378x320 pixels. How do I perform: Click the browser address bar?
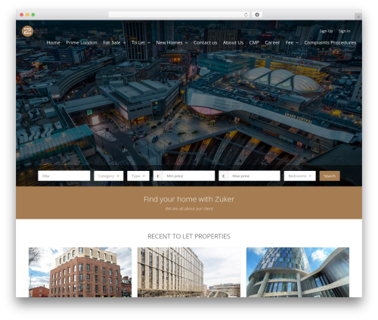(x=179, y=15)
